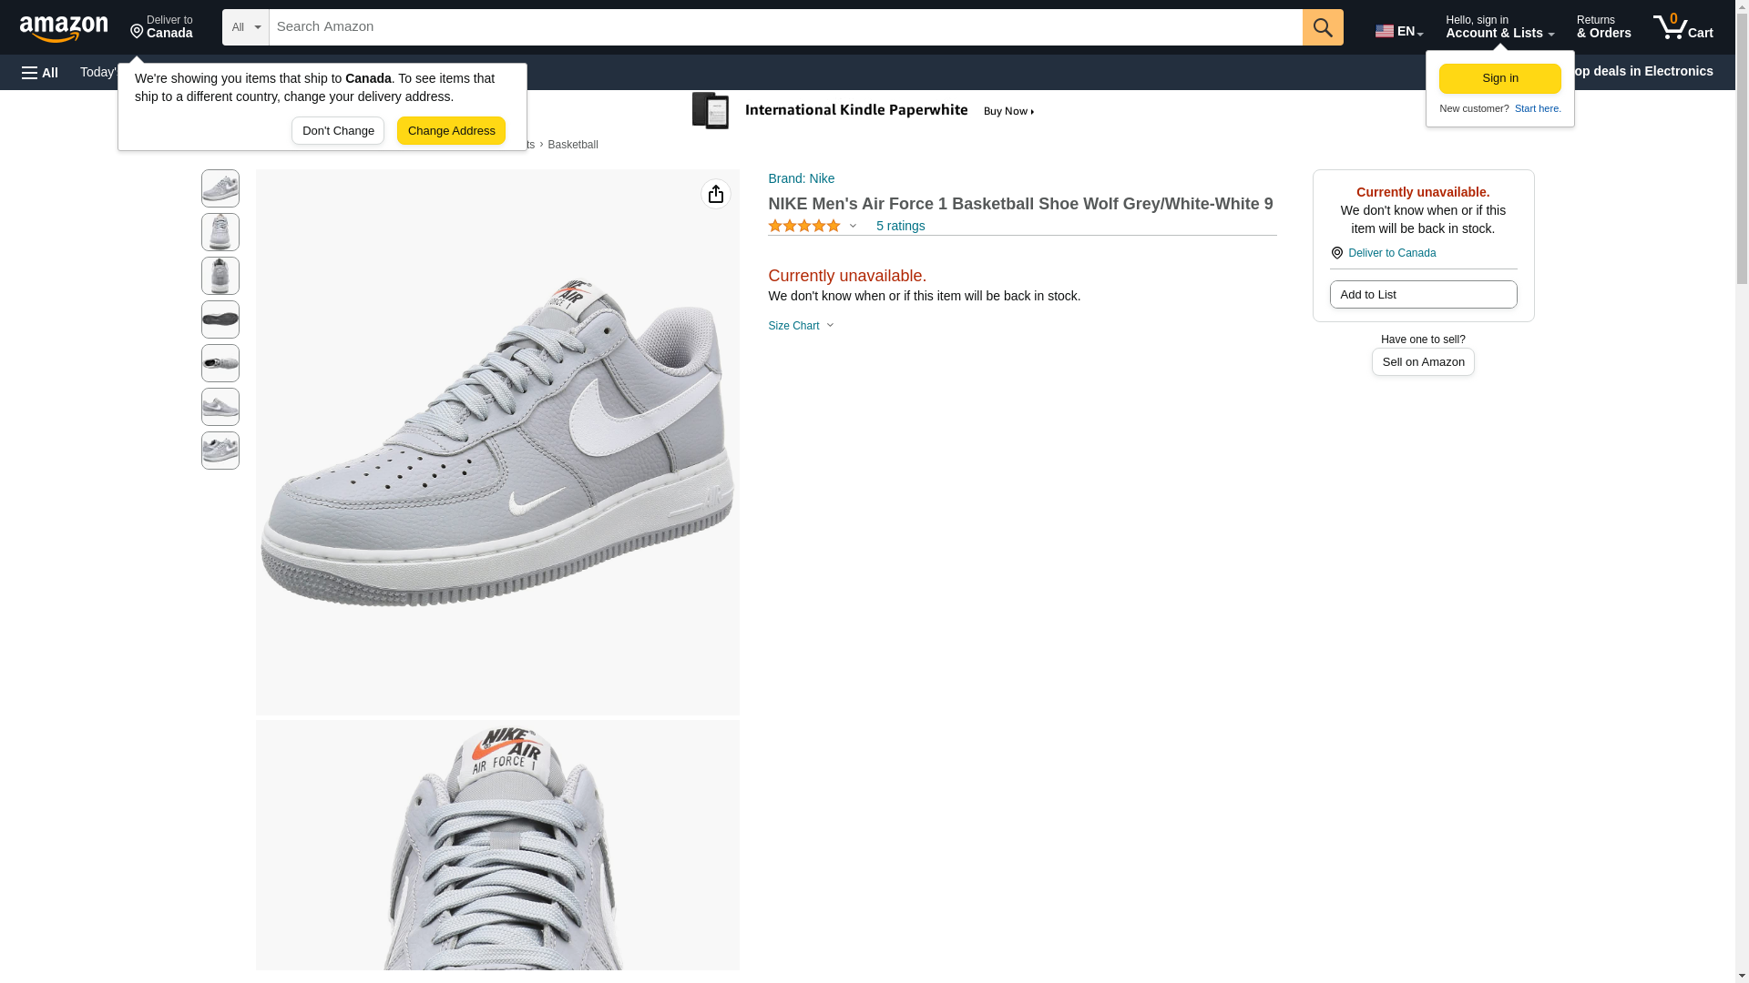Click the Change Address button
Image resolution: width=1749 pixels, height=983 pixels.
coord(451,130)
